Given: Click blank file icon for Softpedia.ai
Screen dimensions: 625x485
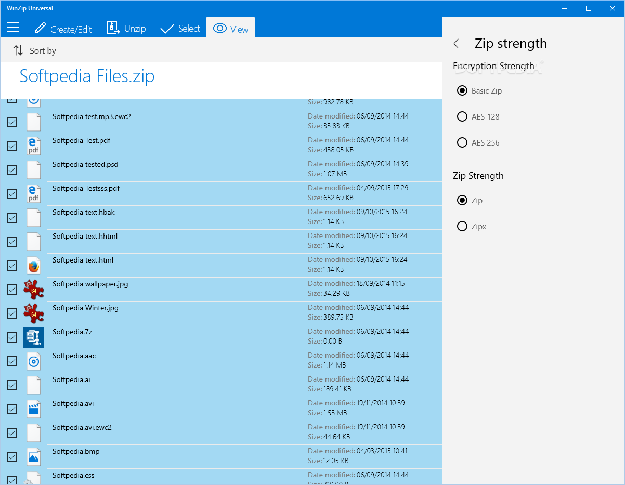Looking at the screenshot, I should point(34,385).
